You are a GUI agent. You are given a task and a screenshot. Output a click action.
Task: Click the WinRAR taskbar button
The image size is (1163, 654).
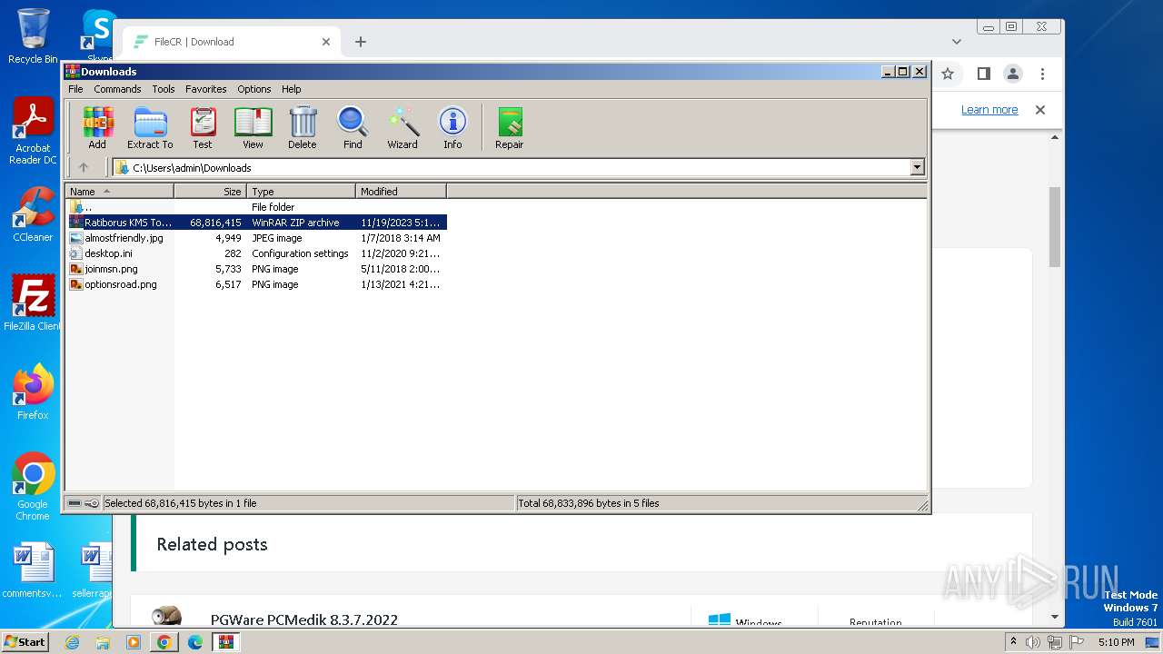pos(225,642)
